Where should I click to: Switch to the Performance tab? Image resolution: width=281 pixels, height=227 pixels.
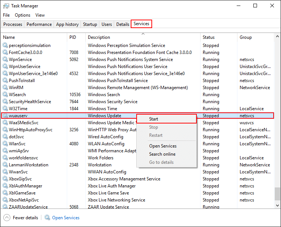(39, 24)
